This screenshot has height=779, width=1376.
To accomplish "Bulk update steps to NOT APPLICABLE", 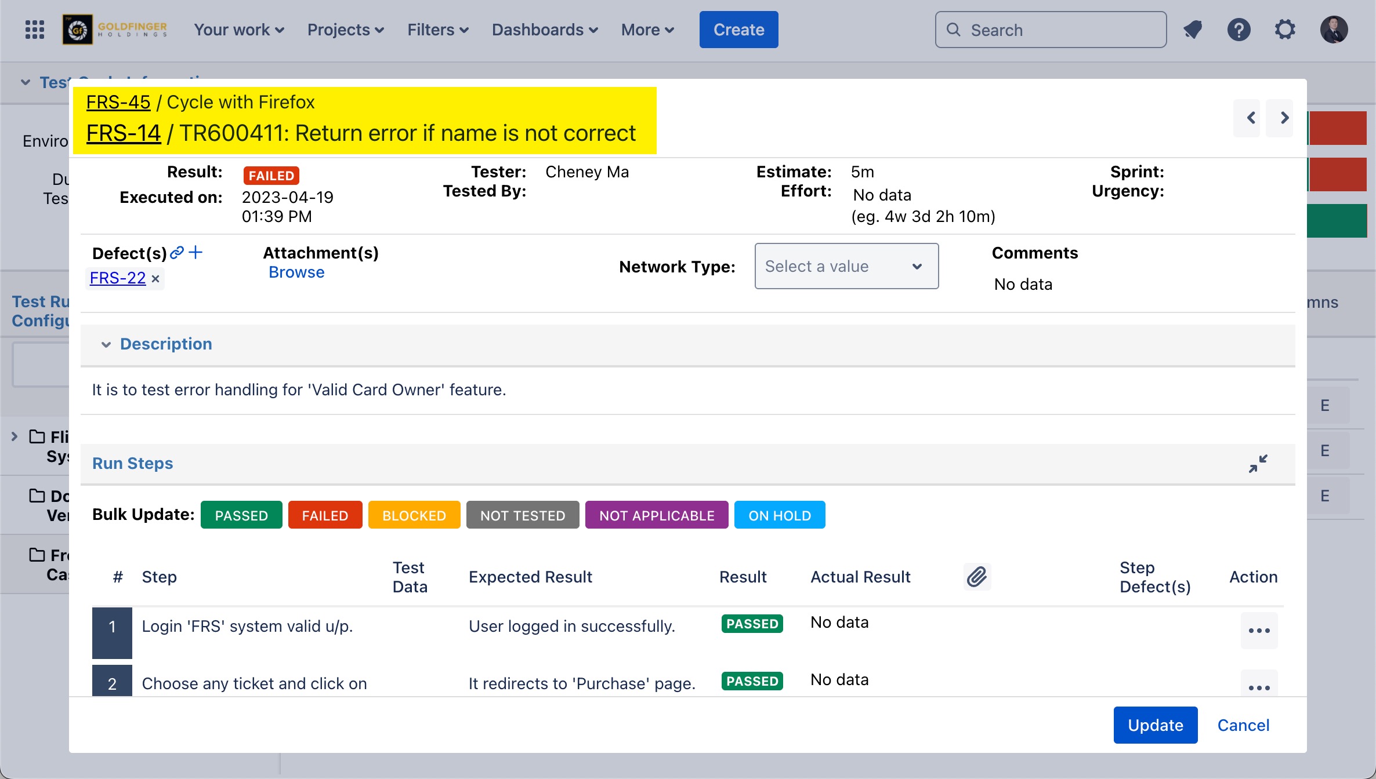I will pyautogui.click(x=657, y=515).
